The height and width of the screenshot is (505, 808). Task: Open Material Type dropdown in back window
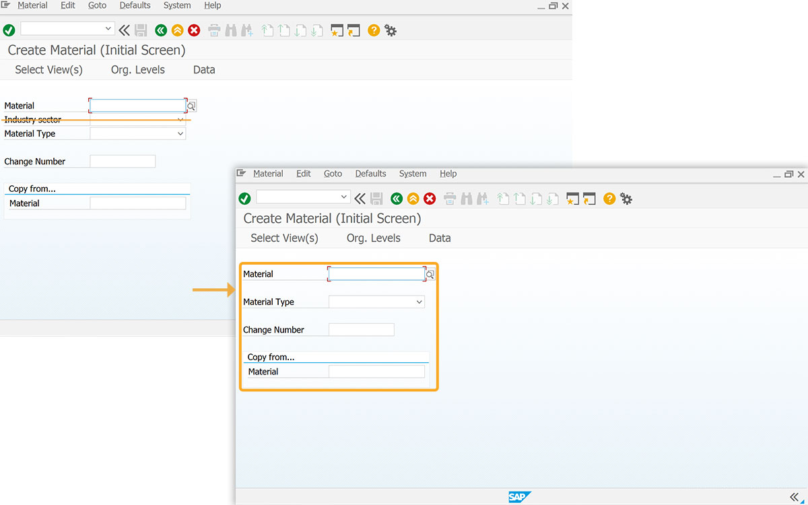tap(180, 134)
